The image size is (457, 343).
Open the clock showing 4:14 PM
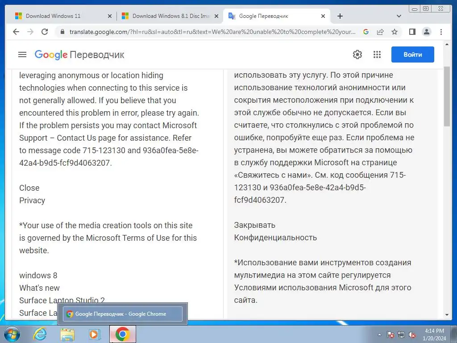coord(434,334)
